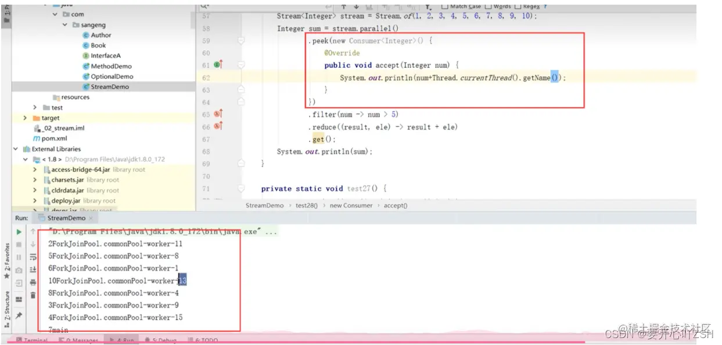Fold the method at line 71
This screenshot has width=722, height=345.
(241, 188)
